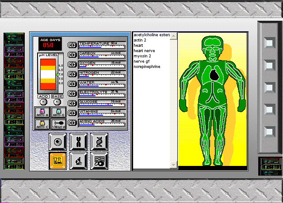Click the fifth square button in right panel

coord(269,132)
